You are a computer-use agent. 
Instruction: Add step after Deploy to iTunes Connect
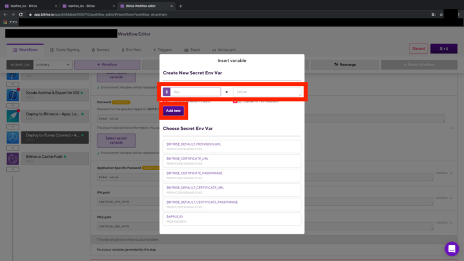click(13, 148)
